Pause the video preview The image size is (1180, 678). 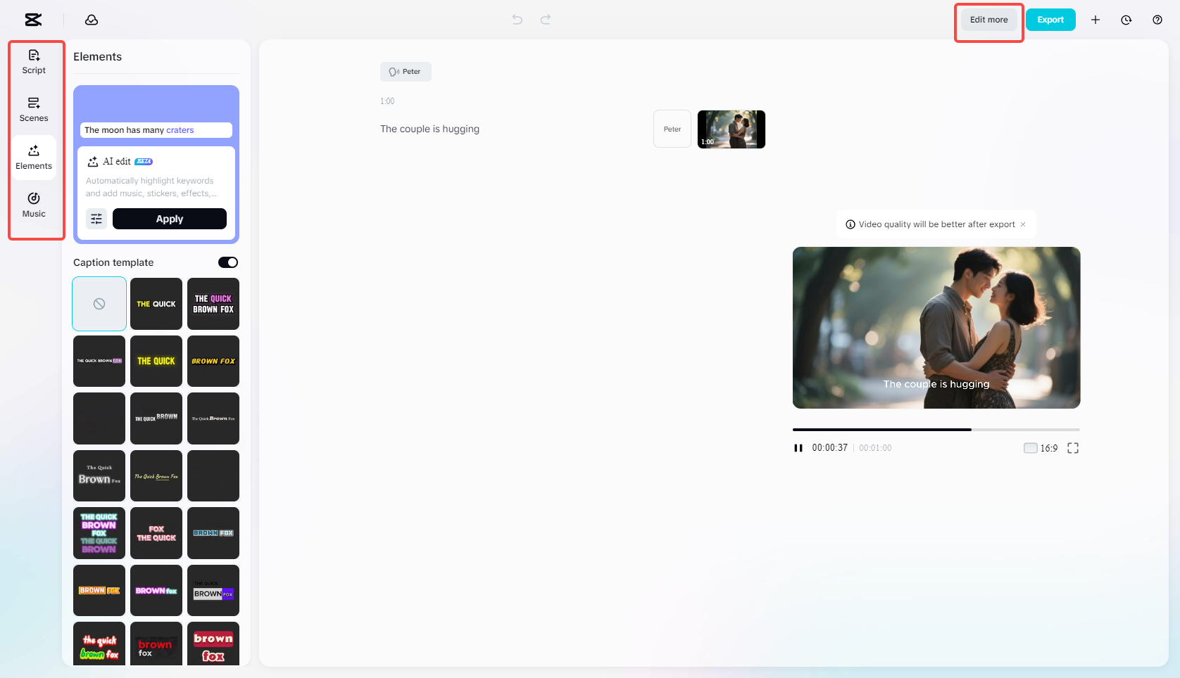[798, 448]
